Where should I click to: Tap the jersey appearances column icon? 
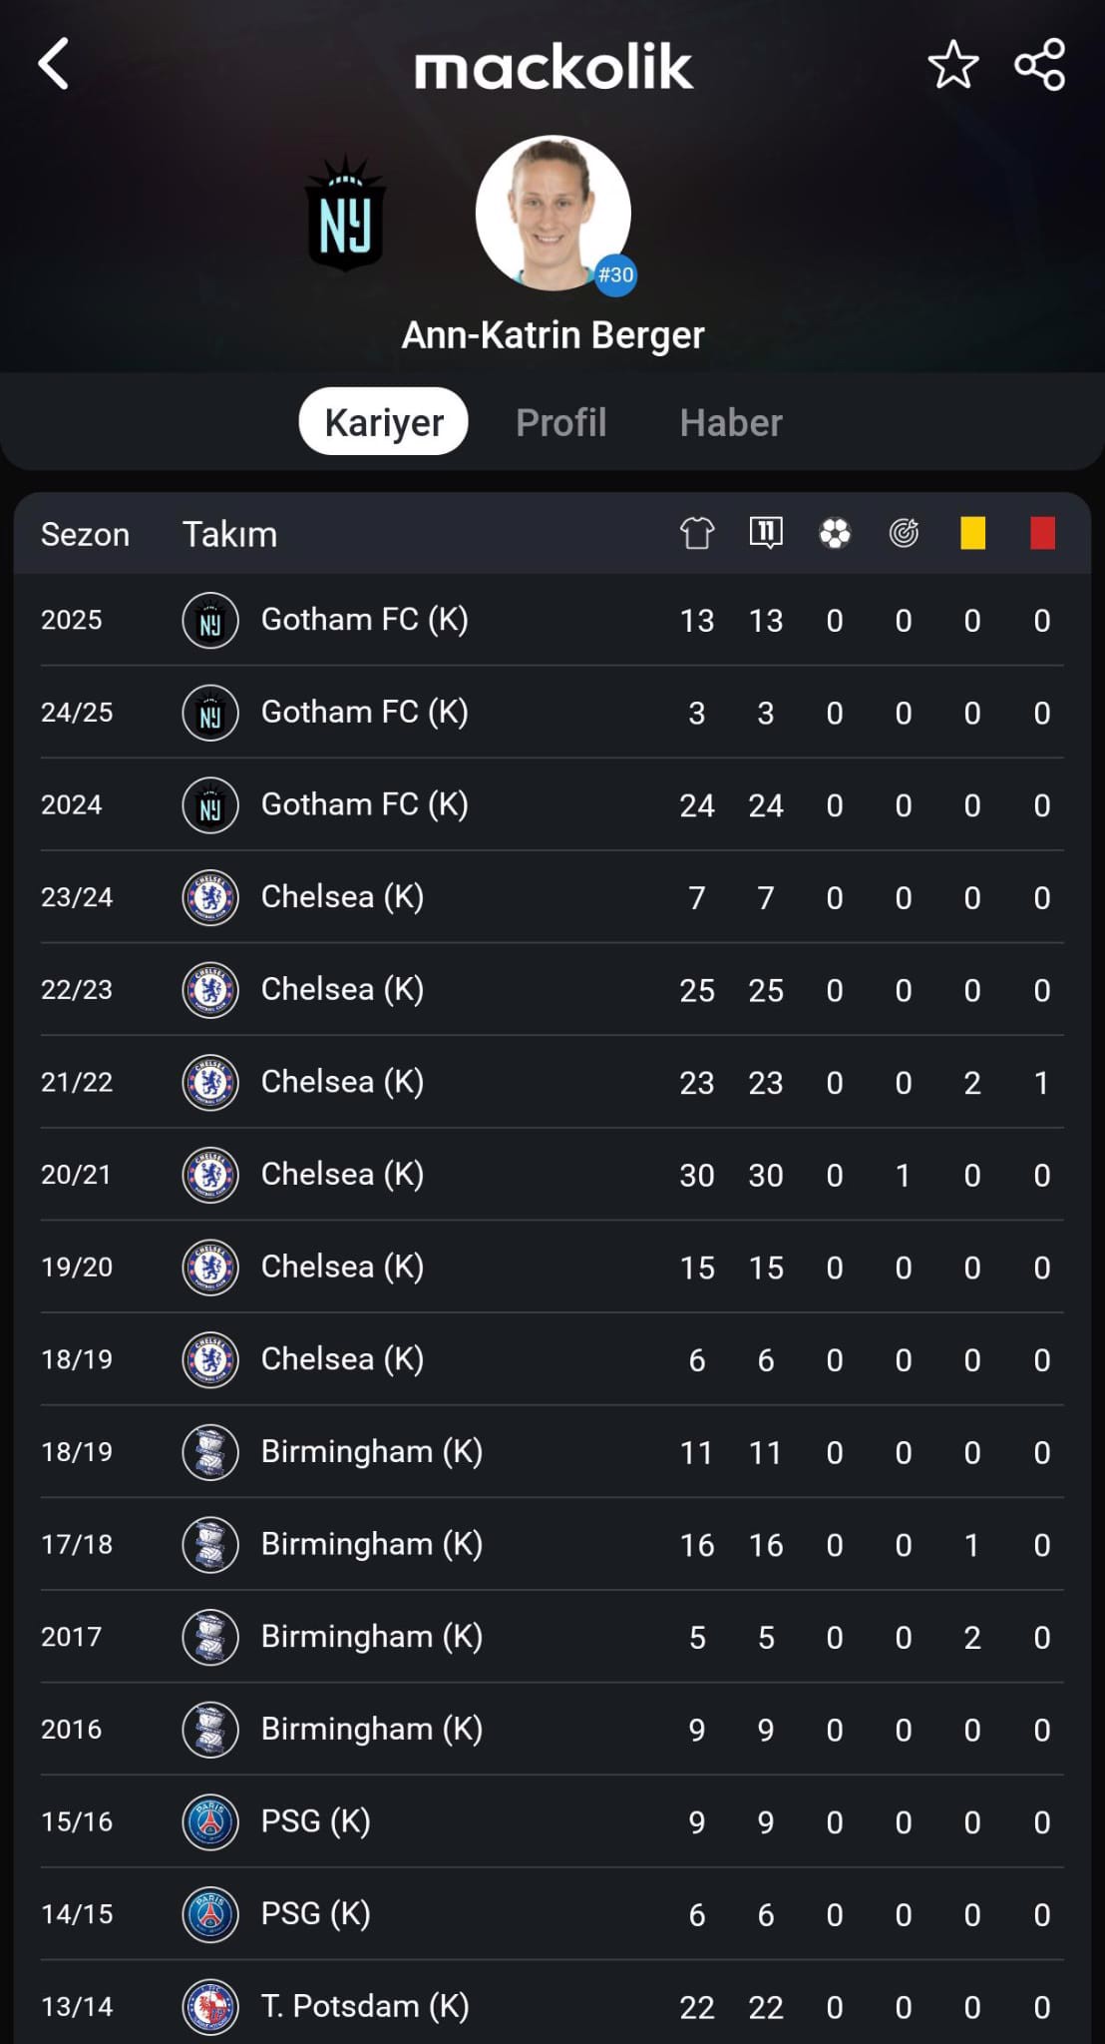(x=697, y=533)
